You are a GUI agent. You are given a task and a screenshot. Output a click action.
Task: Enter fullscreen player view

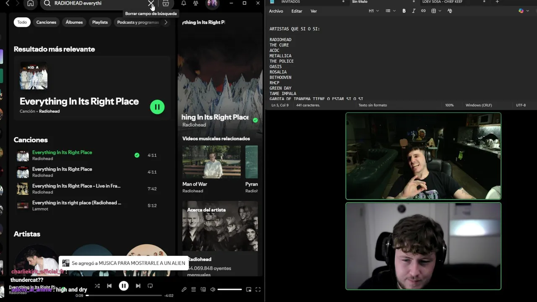[x=258, y=289]
